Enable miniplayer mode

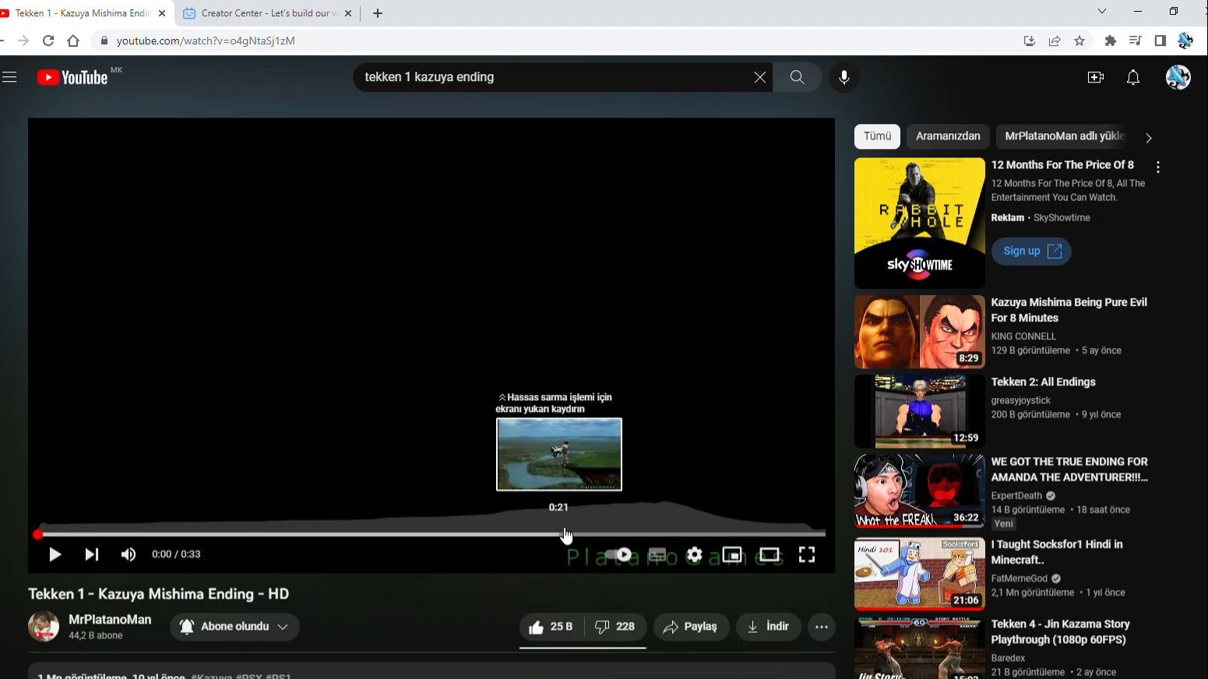[732, 554]
